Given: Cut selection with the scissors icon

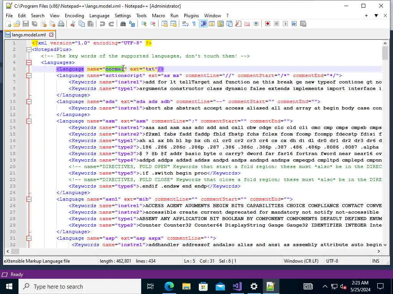Looking at the screenshot, I should [73, 24].
